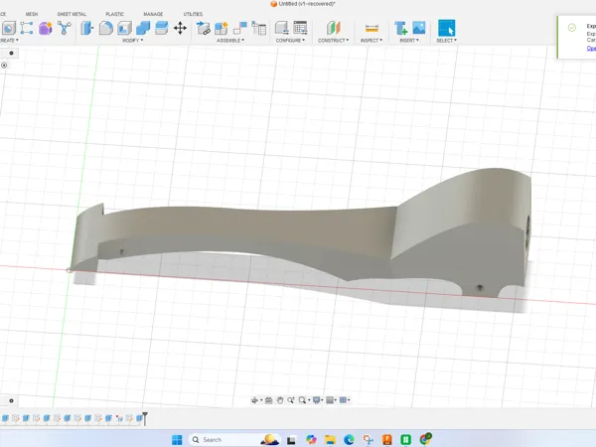Open the Orbit type dropdown arrow
This screenshot has width=596, height=447.
pyautogui.click(x=261, y=400)
